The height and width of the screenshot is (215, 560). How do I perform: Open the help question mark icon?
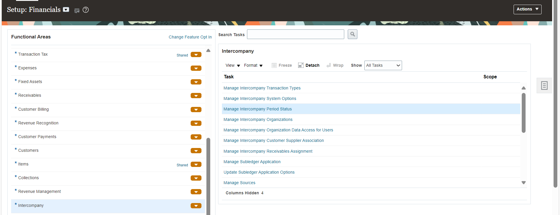tap(86, 10)
